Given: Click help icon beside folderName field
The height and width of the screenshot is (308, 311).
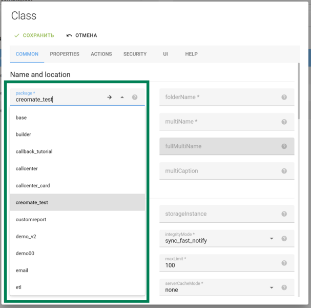Looking at the screenshot, I should click(x=284, y=98).
